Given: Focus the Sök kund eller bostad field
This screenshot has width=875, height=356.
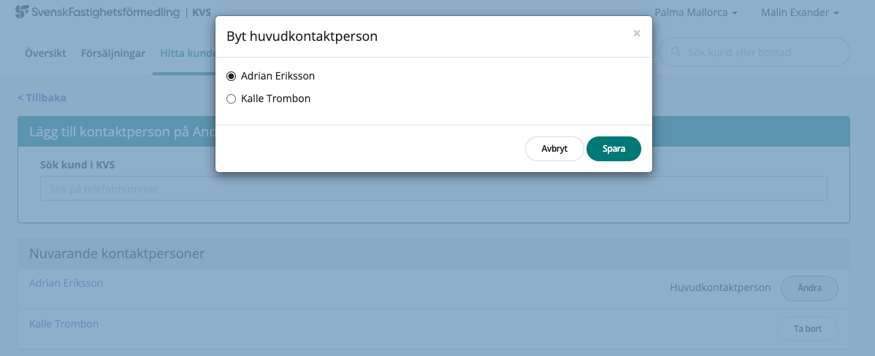Looking at the screenshot, I should click(760, 53).
